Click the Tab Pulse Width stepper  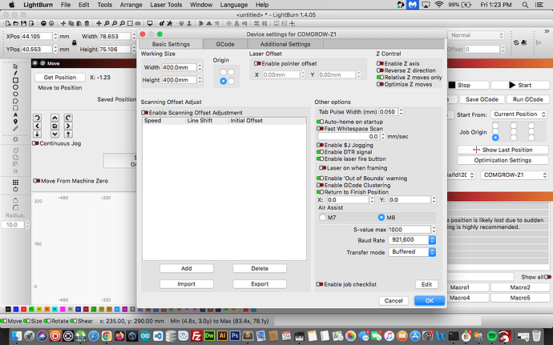pos(401,112)
